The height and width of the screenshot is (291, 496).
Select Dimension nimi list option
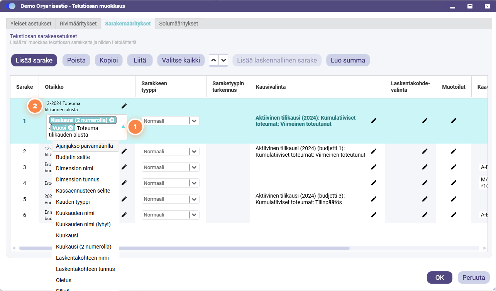point(85,168)
